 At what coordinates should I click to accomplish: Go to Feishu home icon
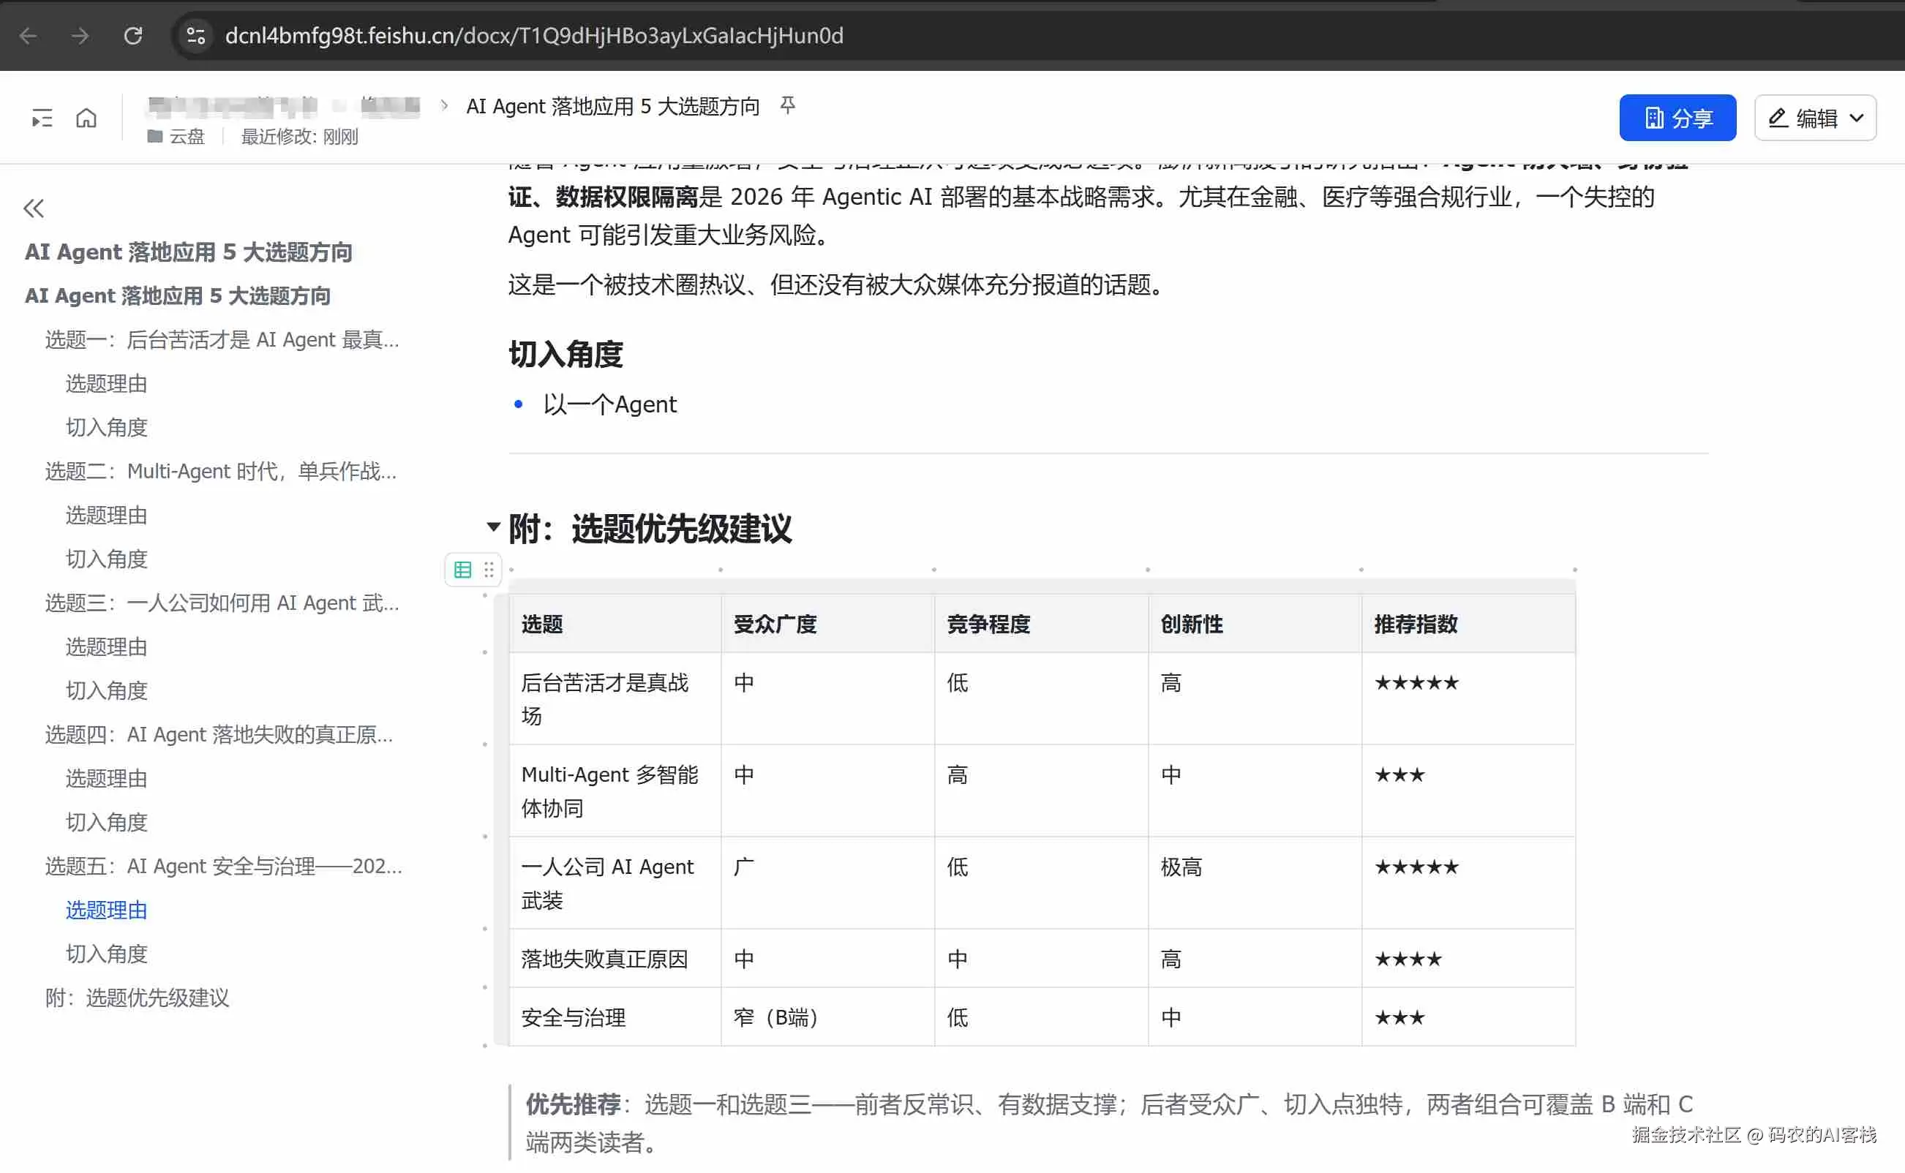pos(86,118)
